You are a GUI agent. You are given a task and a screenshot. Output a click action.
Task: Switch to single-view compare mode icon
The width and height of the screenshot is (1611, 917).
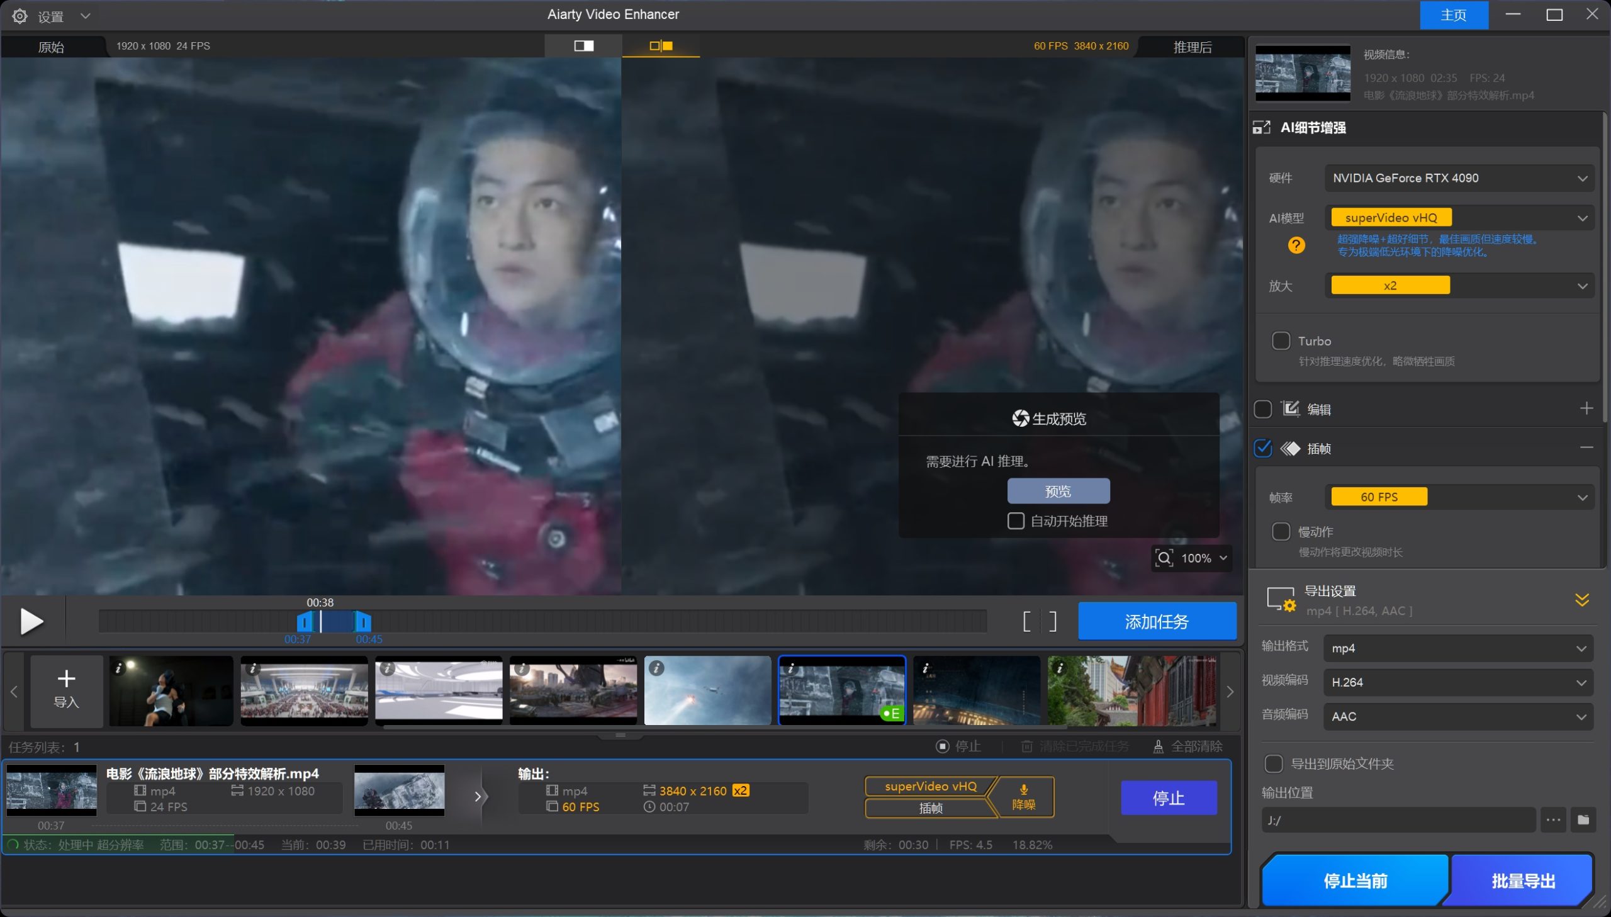click(x=583, y=45)
